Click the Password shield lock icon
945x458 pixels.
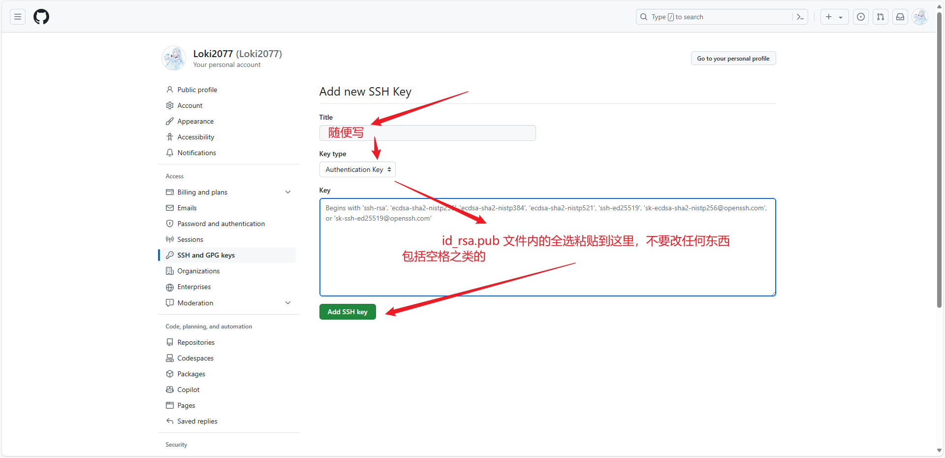click(170, 224)
